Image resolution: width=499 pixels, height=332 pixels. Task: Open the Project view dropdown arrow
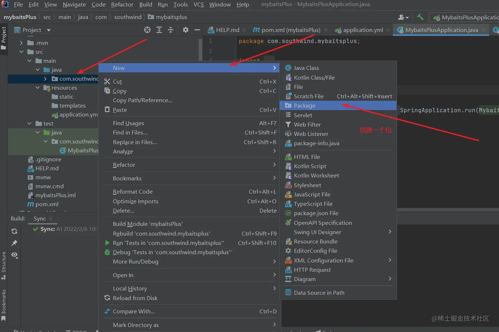tap(49, 30)
